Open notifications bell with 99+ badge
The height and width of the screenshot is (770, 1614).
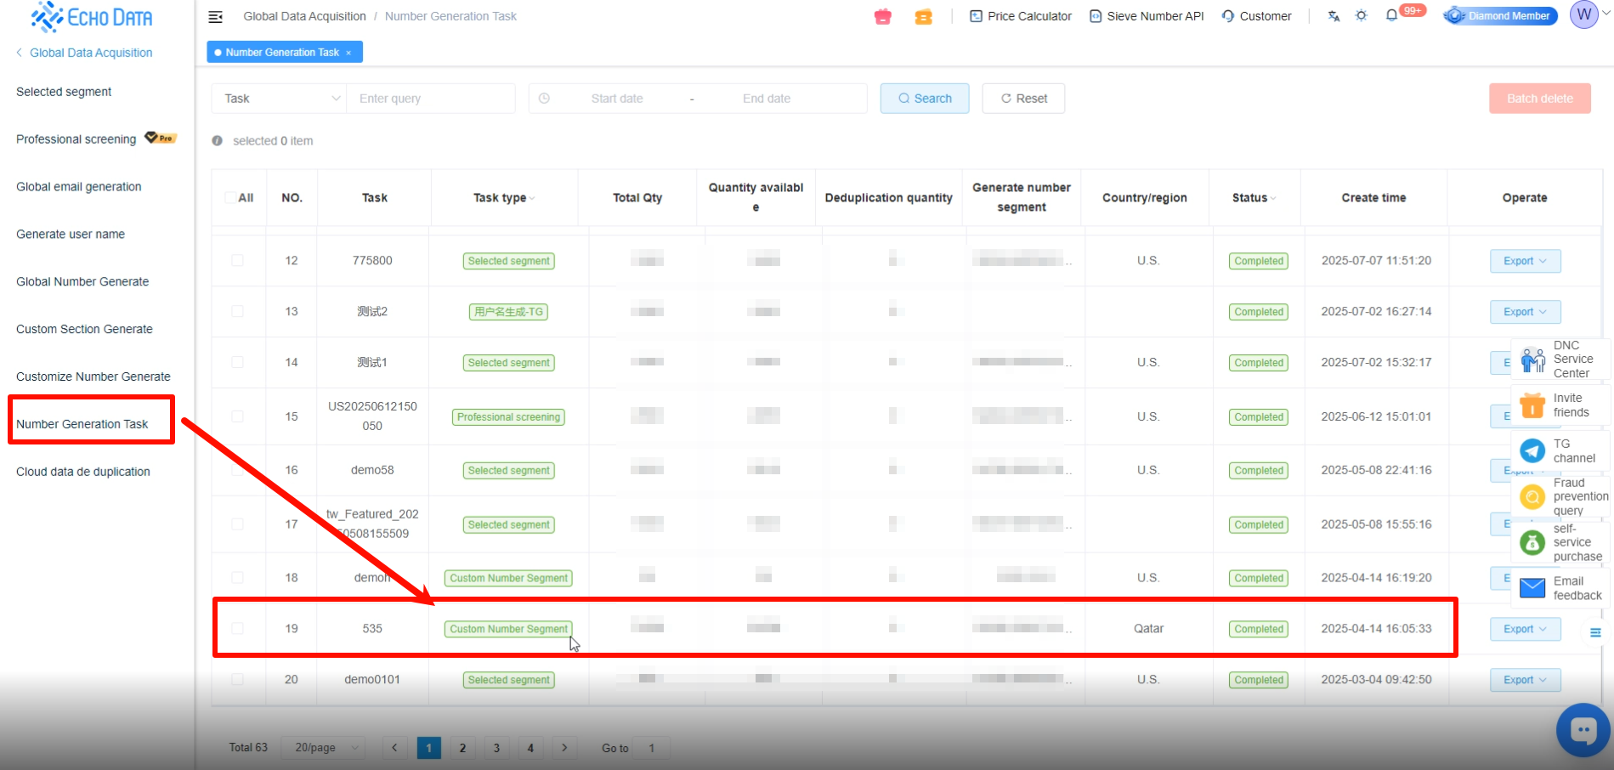tap(1392, 15)
